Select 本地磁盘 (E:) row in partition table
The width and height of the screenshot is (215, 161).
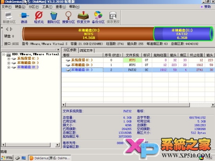point(138,70)
